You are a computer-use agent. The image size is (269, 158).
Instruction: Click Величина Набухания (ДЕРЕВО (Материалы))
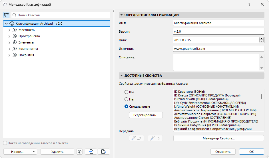[207, 125]
